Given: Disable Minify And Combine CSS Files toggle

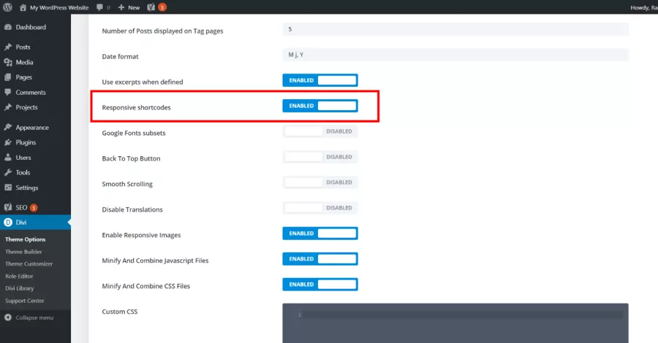Looking at the screenshot, I should click(x=319, y=285).
